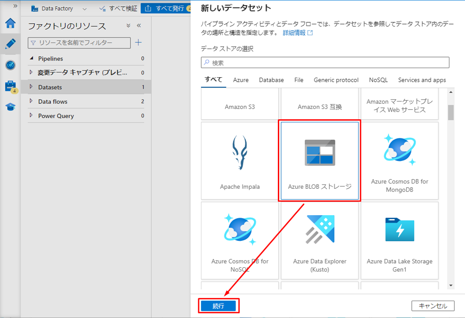
Task: Open the Data Factory dropdown arrow
Action: 85,9
